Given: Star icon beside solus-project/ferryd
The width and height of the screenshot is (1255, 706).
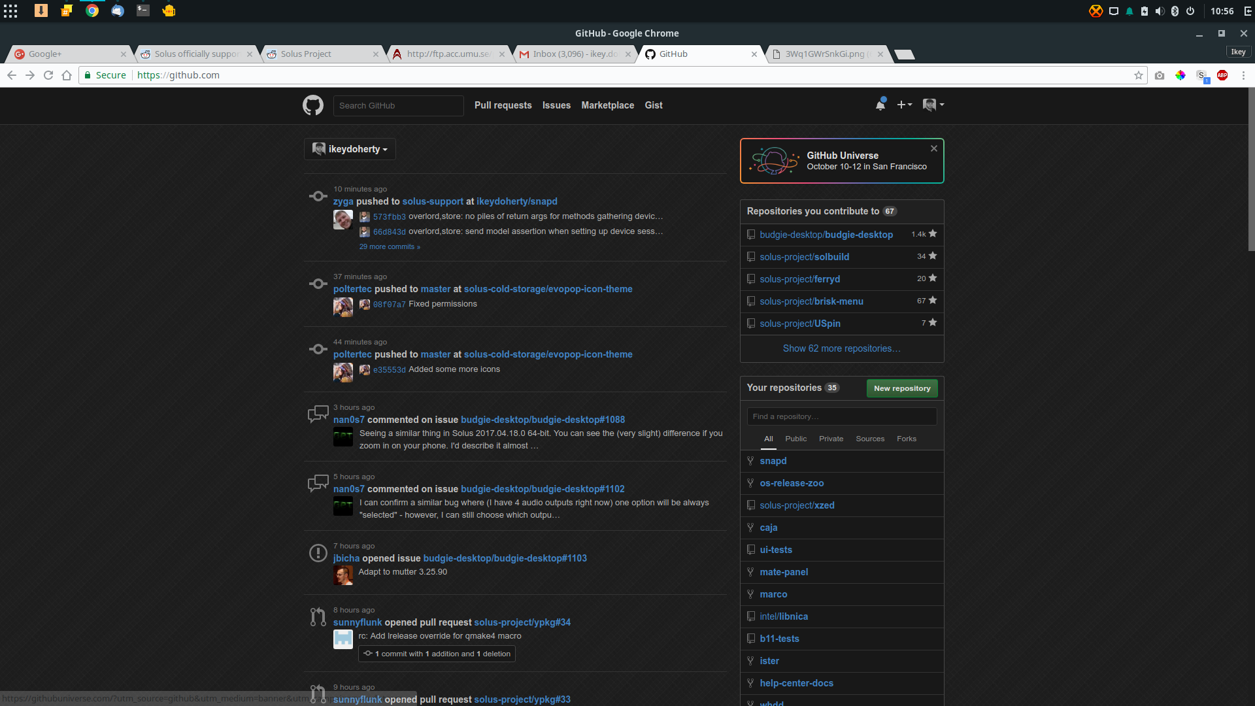Looking at the screenshot, I should (x=933, y=278).
